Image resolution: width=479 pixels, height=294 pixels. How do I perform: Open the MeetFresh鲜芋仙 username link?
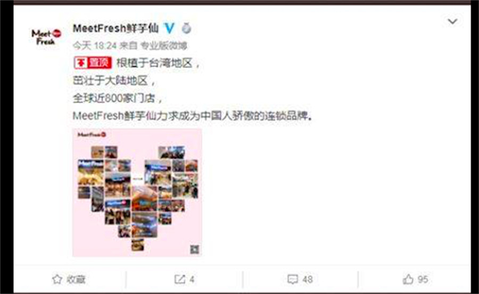(115, 28)
